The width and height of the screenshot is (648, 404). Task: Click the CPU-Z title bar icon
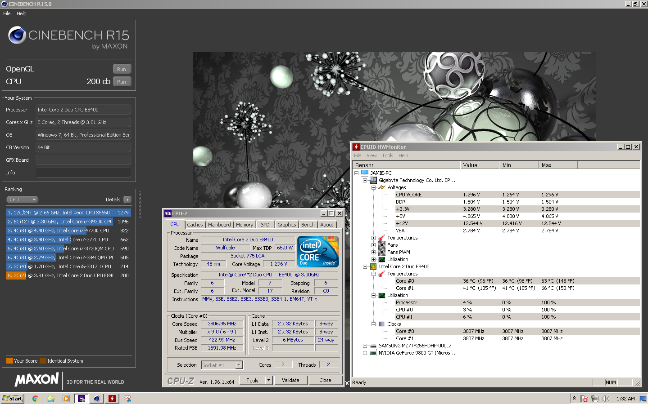(168, 213)
